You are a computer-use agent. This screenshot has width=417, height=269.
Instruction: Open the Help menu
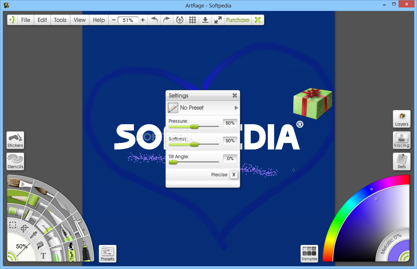99,20
